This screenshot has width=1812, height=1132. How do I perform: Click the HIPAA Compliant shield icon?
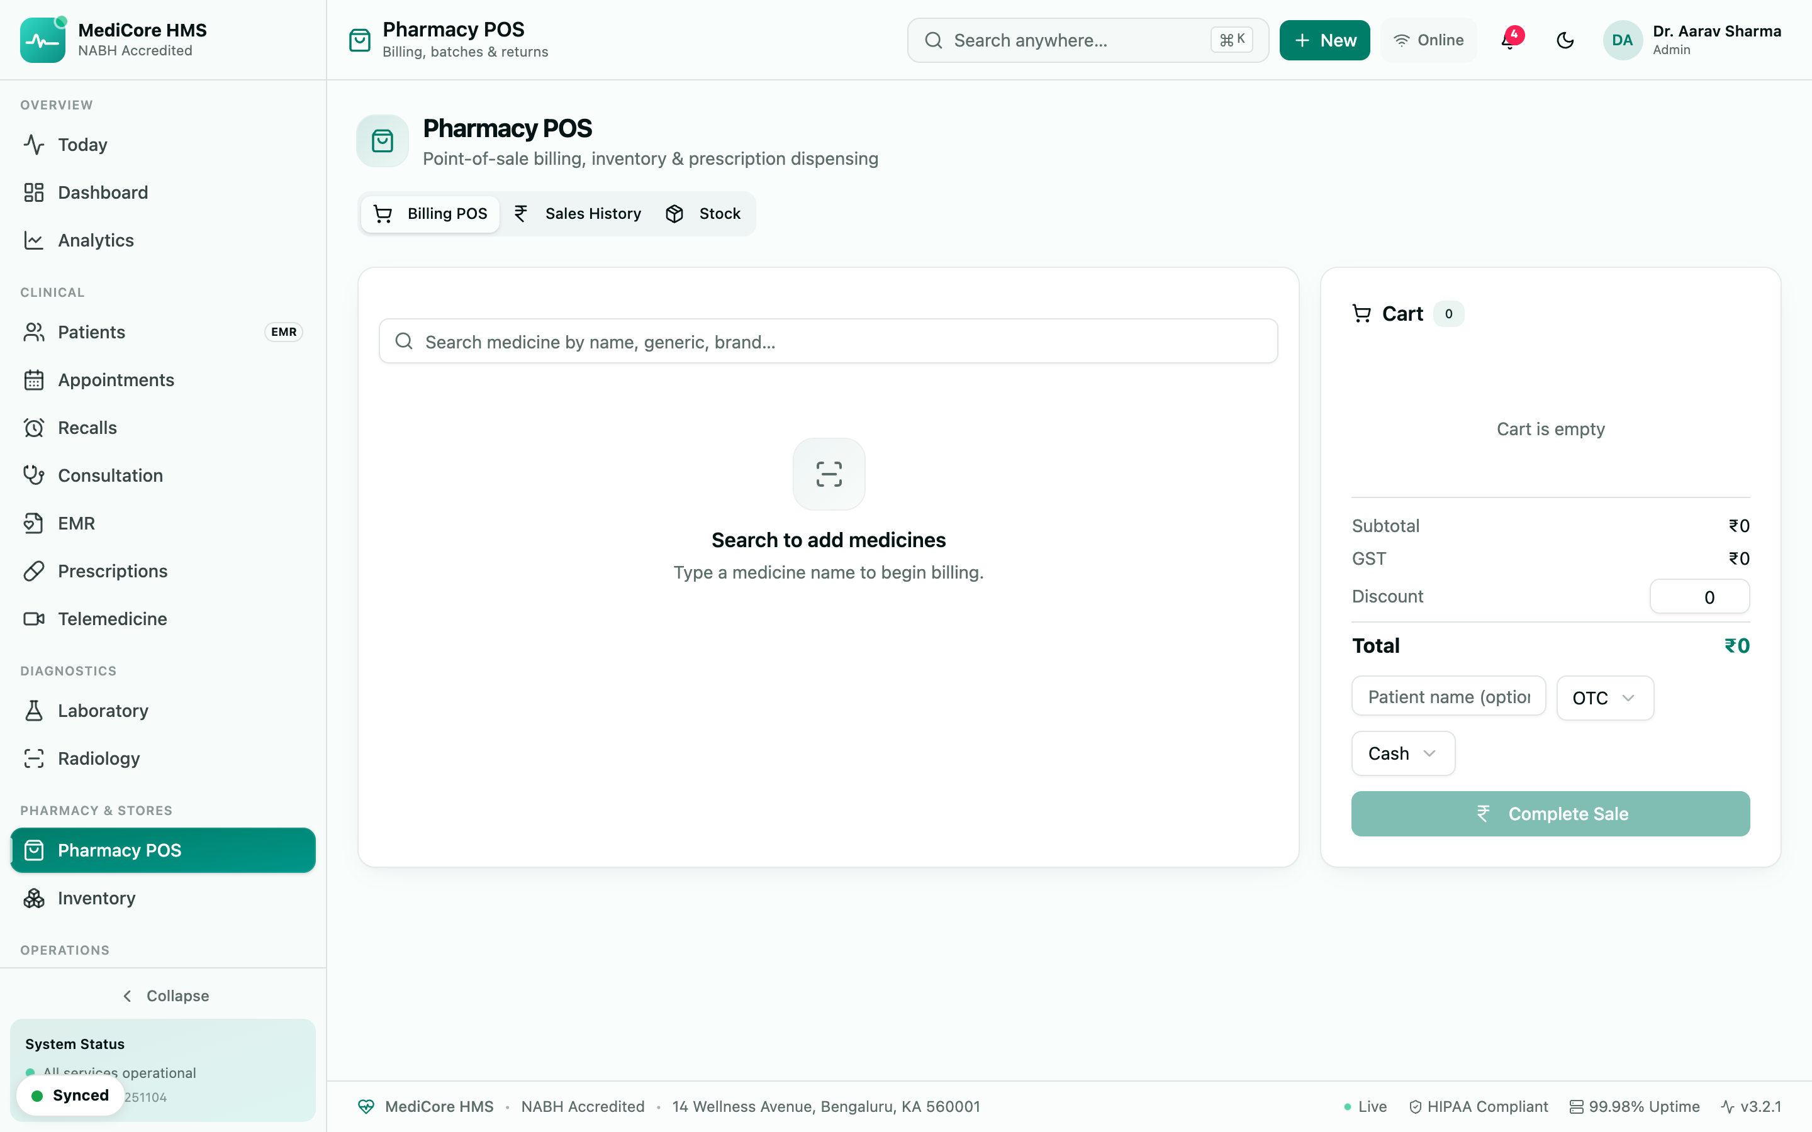[1415, 1107]
